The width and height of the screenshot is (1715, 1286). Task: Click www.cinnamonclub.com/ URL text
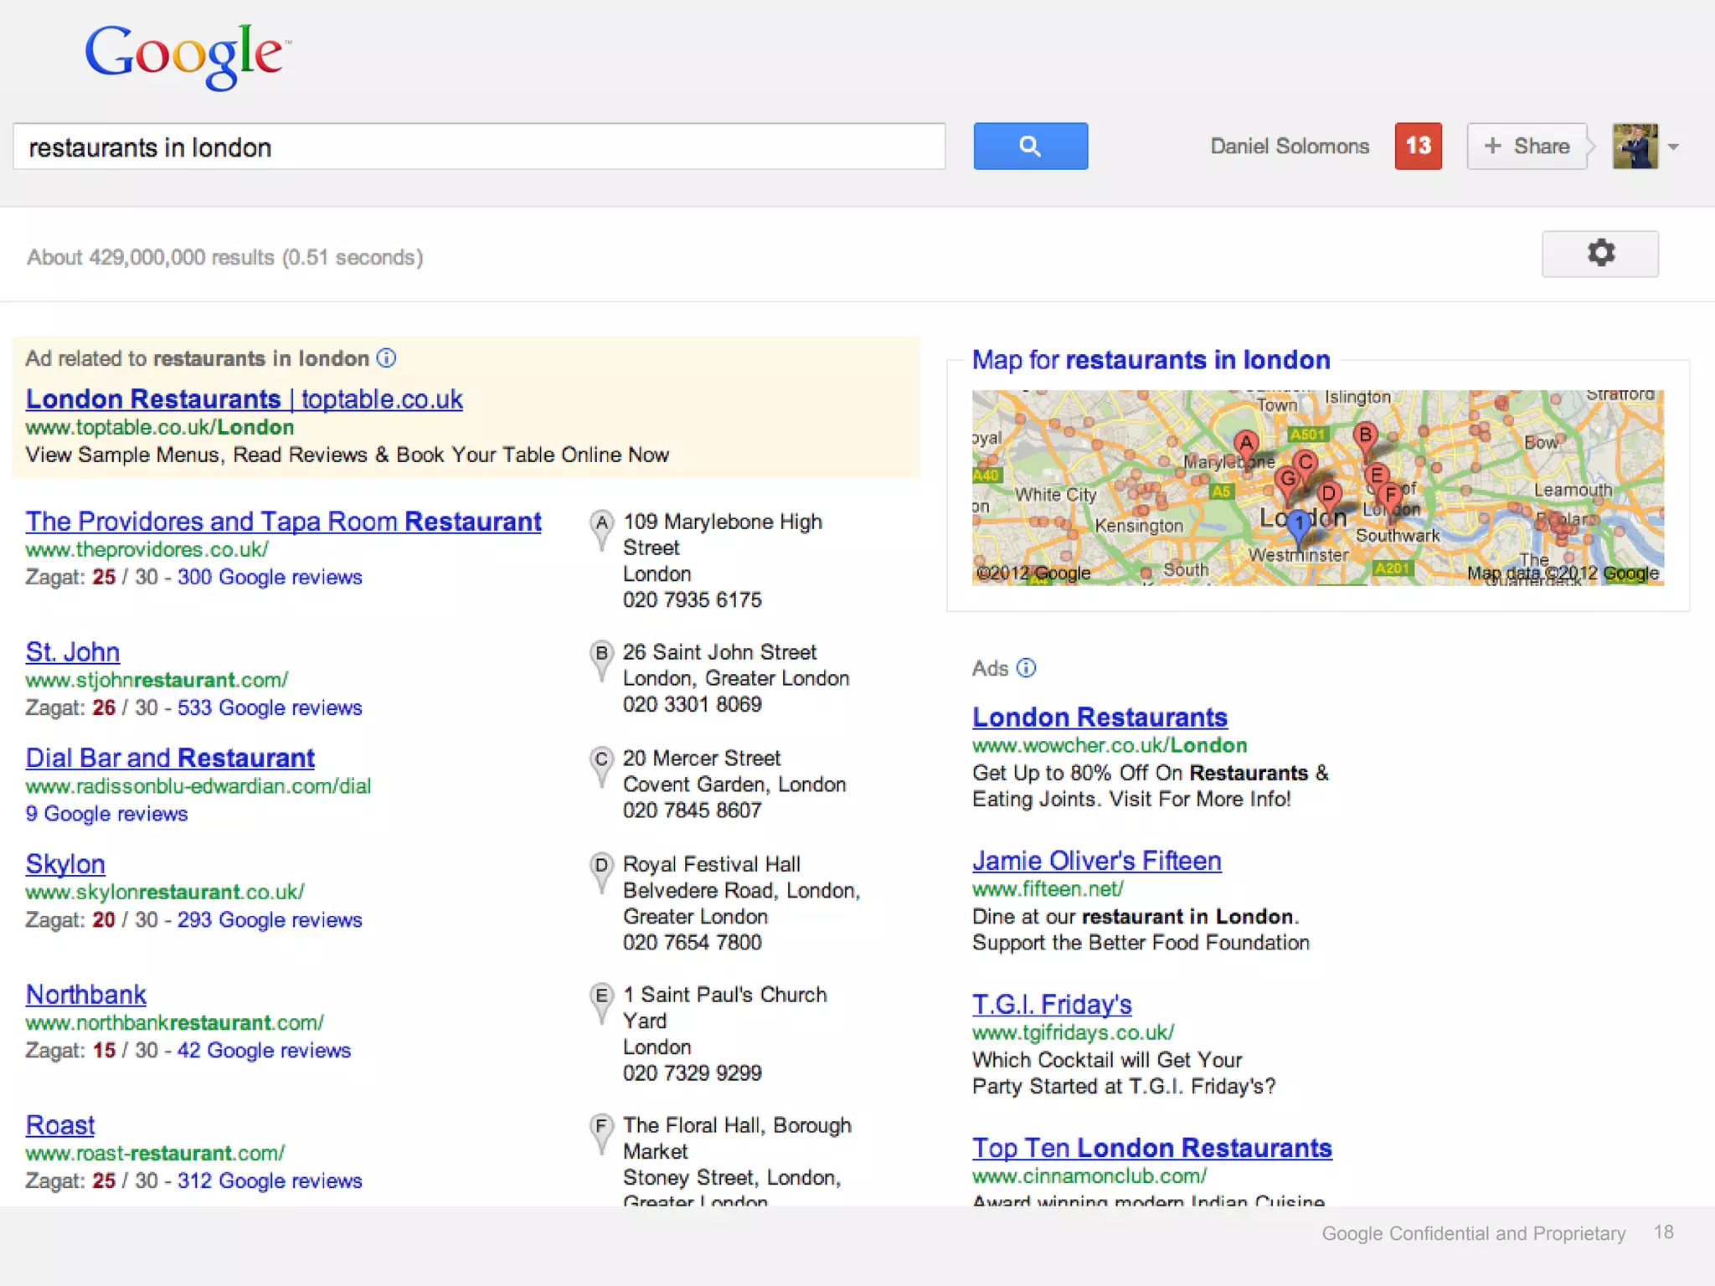tap(1089, 1176)
